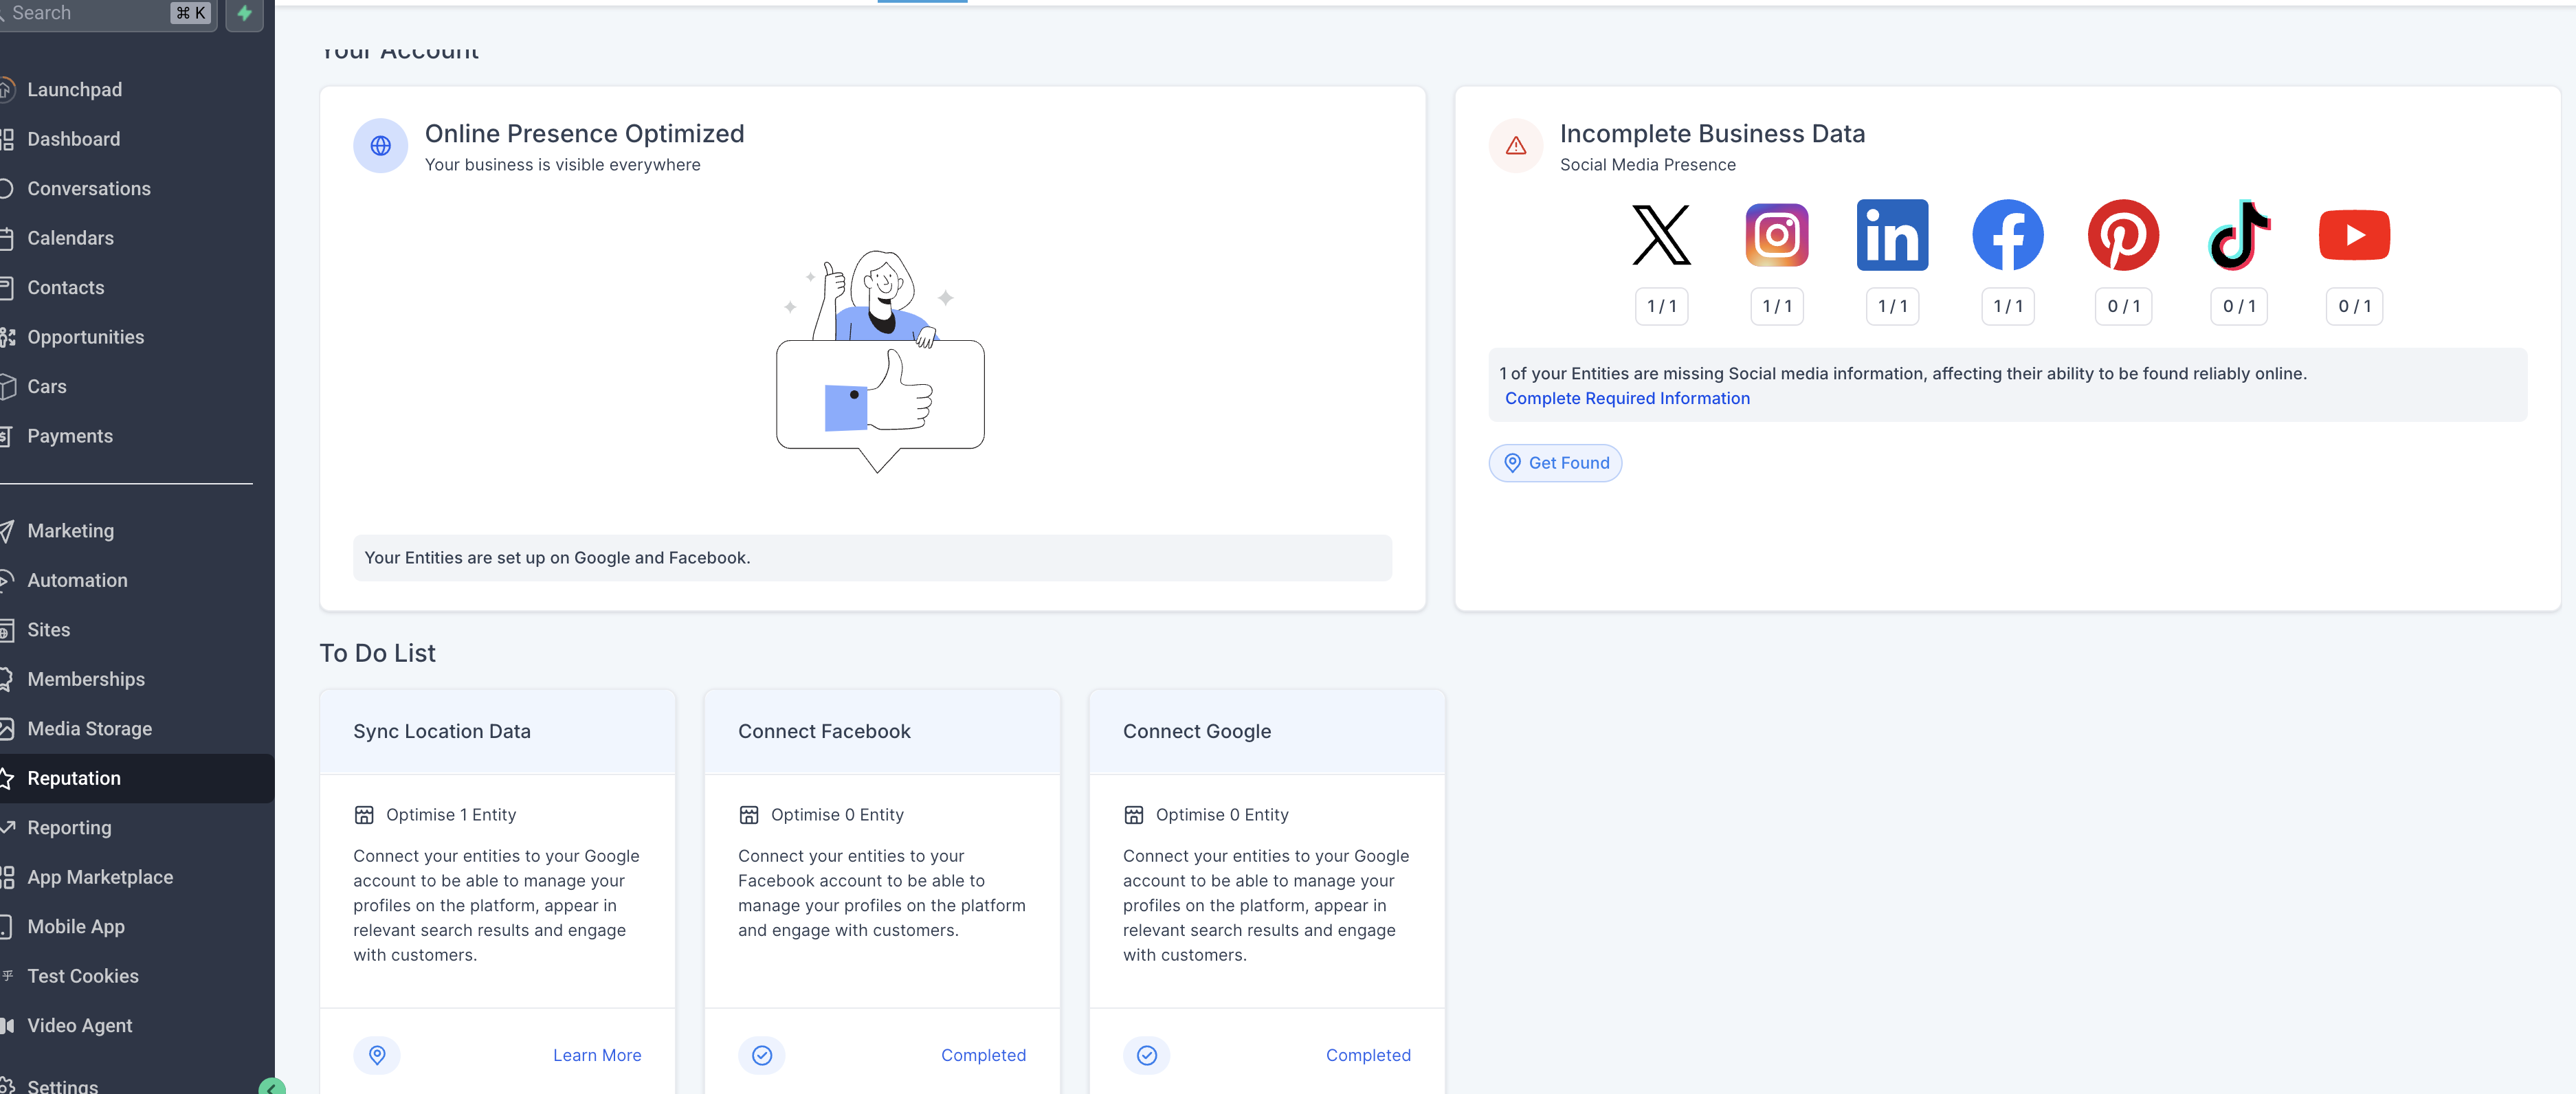The image size is (2576, 1094).
Task: Click the Pinterest 0 / 1 count badge
Action: 2123,307
